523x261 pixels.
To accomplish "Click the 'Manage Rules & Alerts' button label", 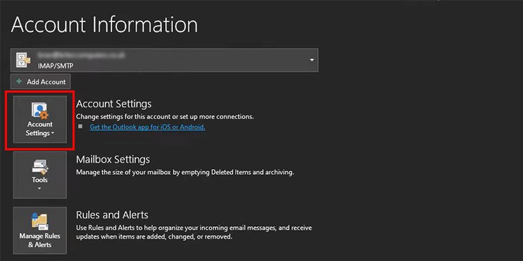I will [40, 240].
